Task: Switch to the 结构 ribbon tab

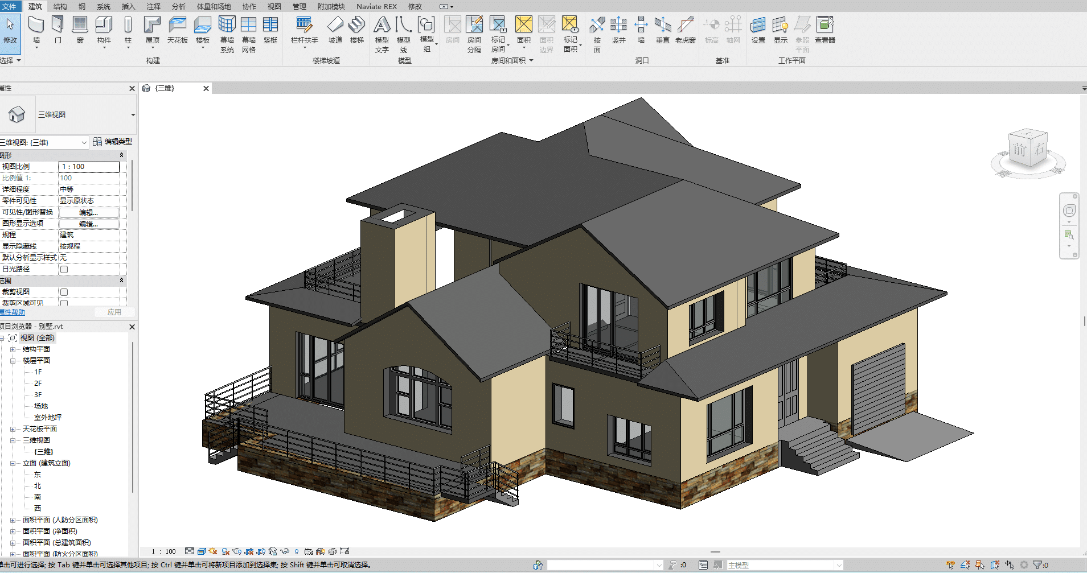Action: pos(60,7)
